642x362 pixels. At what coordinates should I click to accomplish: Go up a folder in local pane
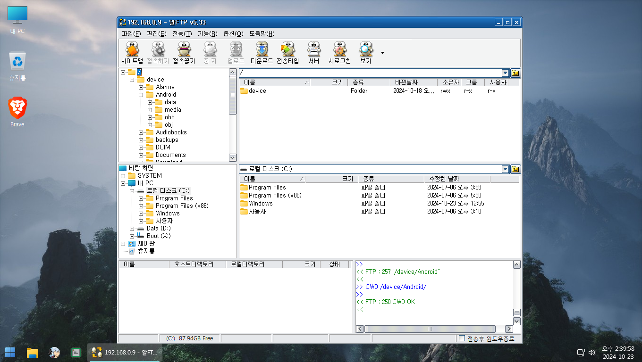point(515,169)
